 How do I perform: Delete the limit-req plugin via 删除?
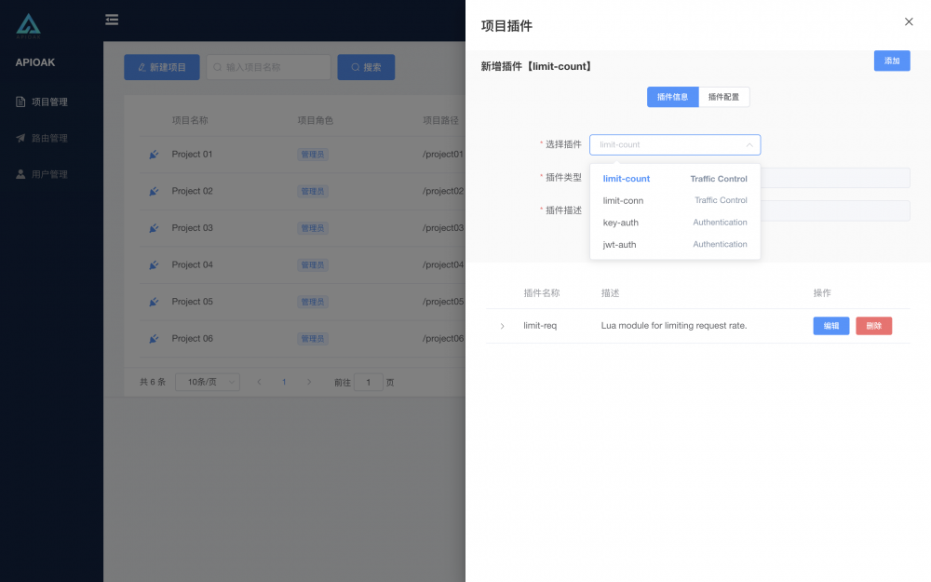point(873,326)
